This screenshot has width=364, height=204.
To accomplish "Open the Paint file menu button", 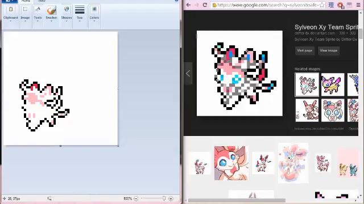I will (x=9, y=1).
